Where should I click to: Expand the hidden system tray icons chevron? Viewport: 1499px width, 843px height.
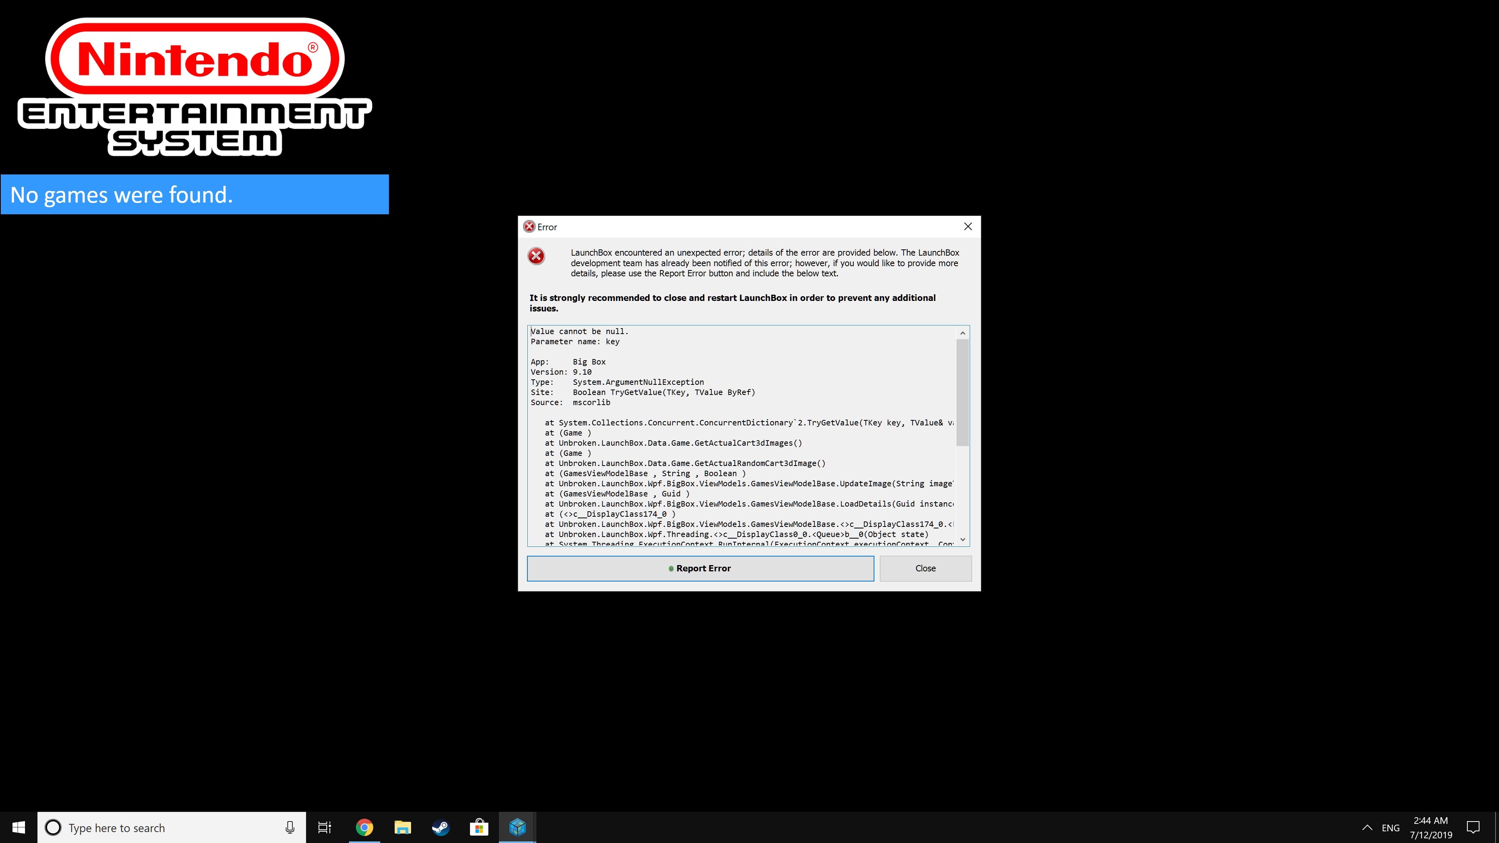(x=1367, y=827)
